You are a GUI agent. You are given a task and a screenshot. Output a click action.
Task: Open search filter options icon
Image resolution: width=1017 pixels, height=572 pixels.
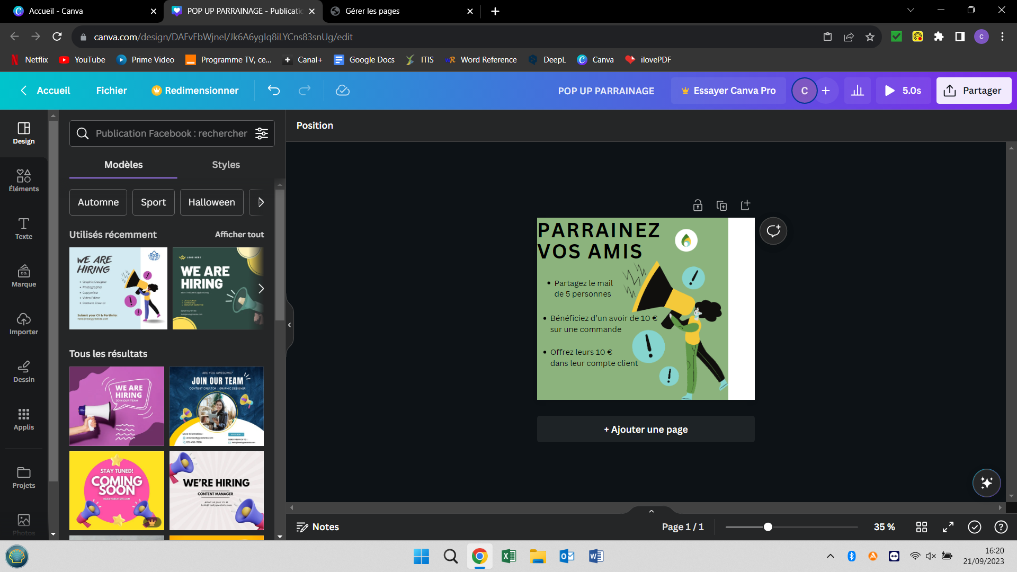coord(262,133)
